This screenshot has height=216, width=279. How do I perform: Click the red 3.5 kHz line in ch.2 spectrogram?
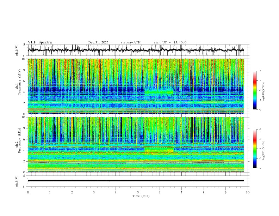136,153
